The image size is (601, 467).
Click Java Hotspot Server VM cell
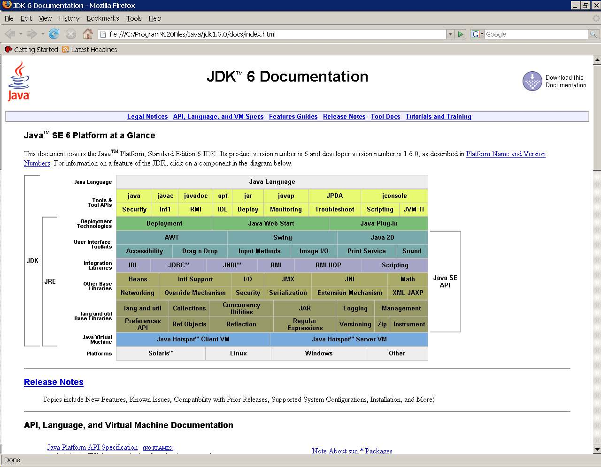tap(349, 339)
